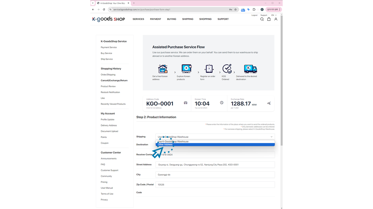Click the clock icon next to Korean Time

click(222, 103)
